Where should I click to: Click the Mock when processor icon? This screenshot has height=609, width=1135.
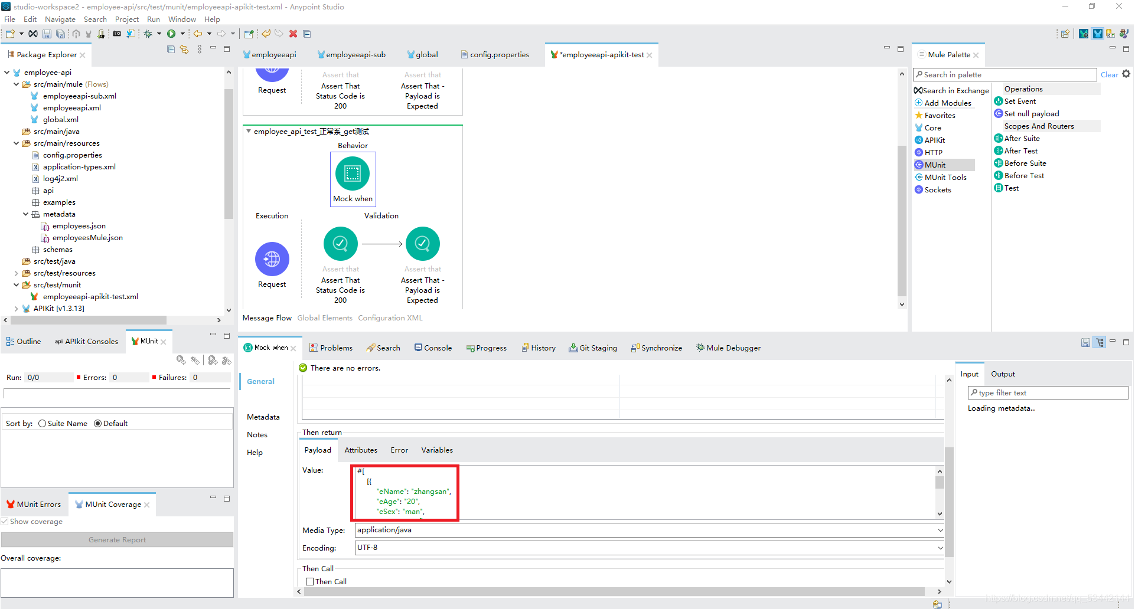(353, 173)
